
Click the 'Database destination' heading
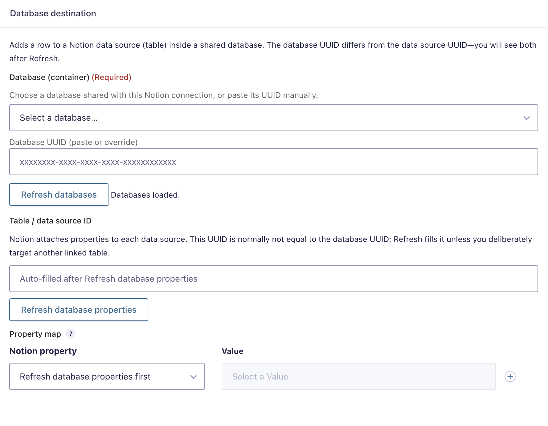[53, 14]
